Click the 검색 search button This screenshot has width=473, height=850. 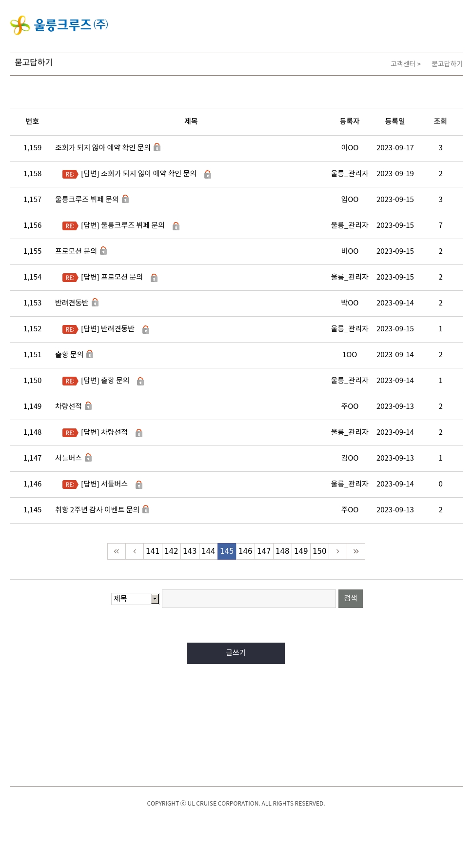pyautogui.click(x=351, y=599)
